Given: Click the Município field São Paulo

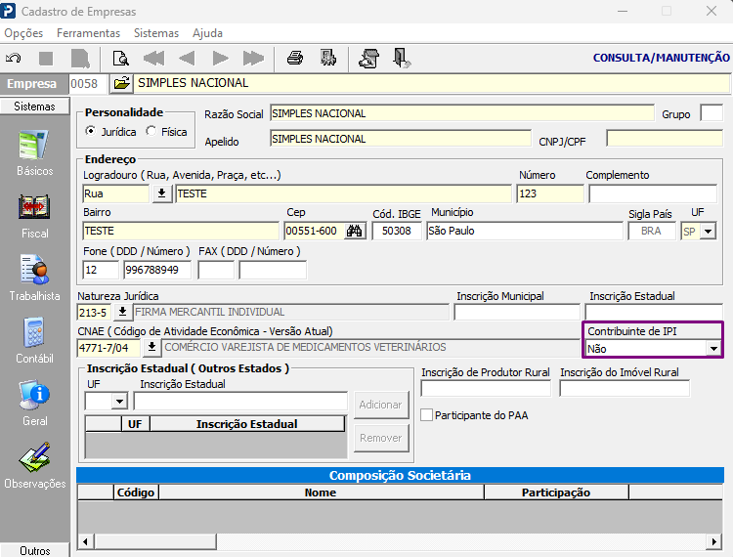Looking at the screenshot, I should coord(525,231).
